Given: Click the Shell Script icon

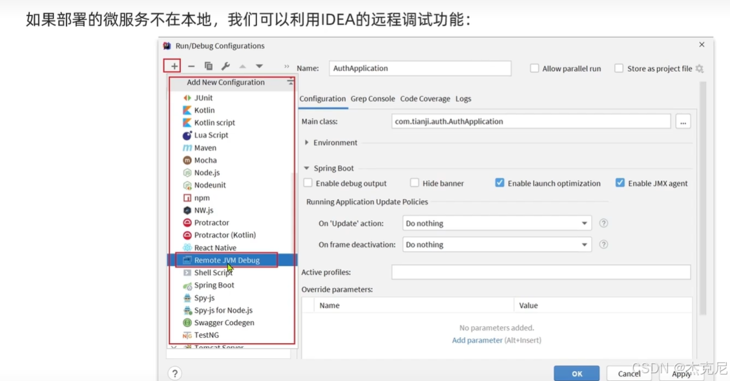Looking at the screenshot, I should [x=187, y=273].
